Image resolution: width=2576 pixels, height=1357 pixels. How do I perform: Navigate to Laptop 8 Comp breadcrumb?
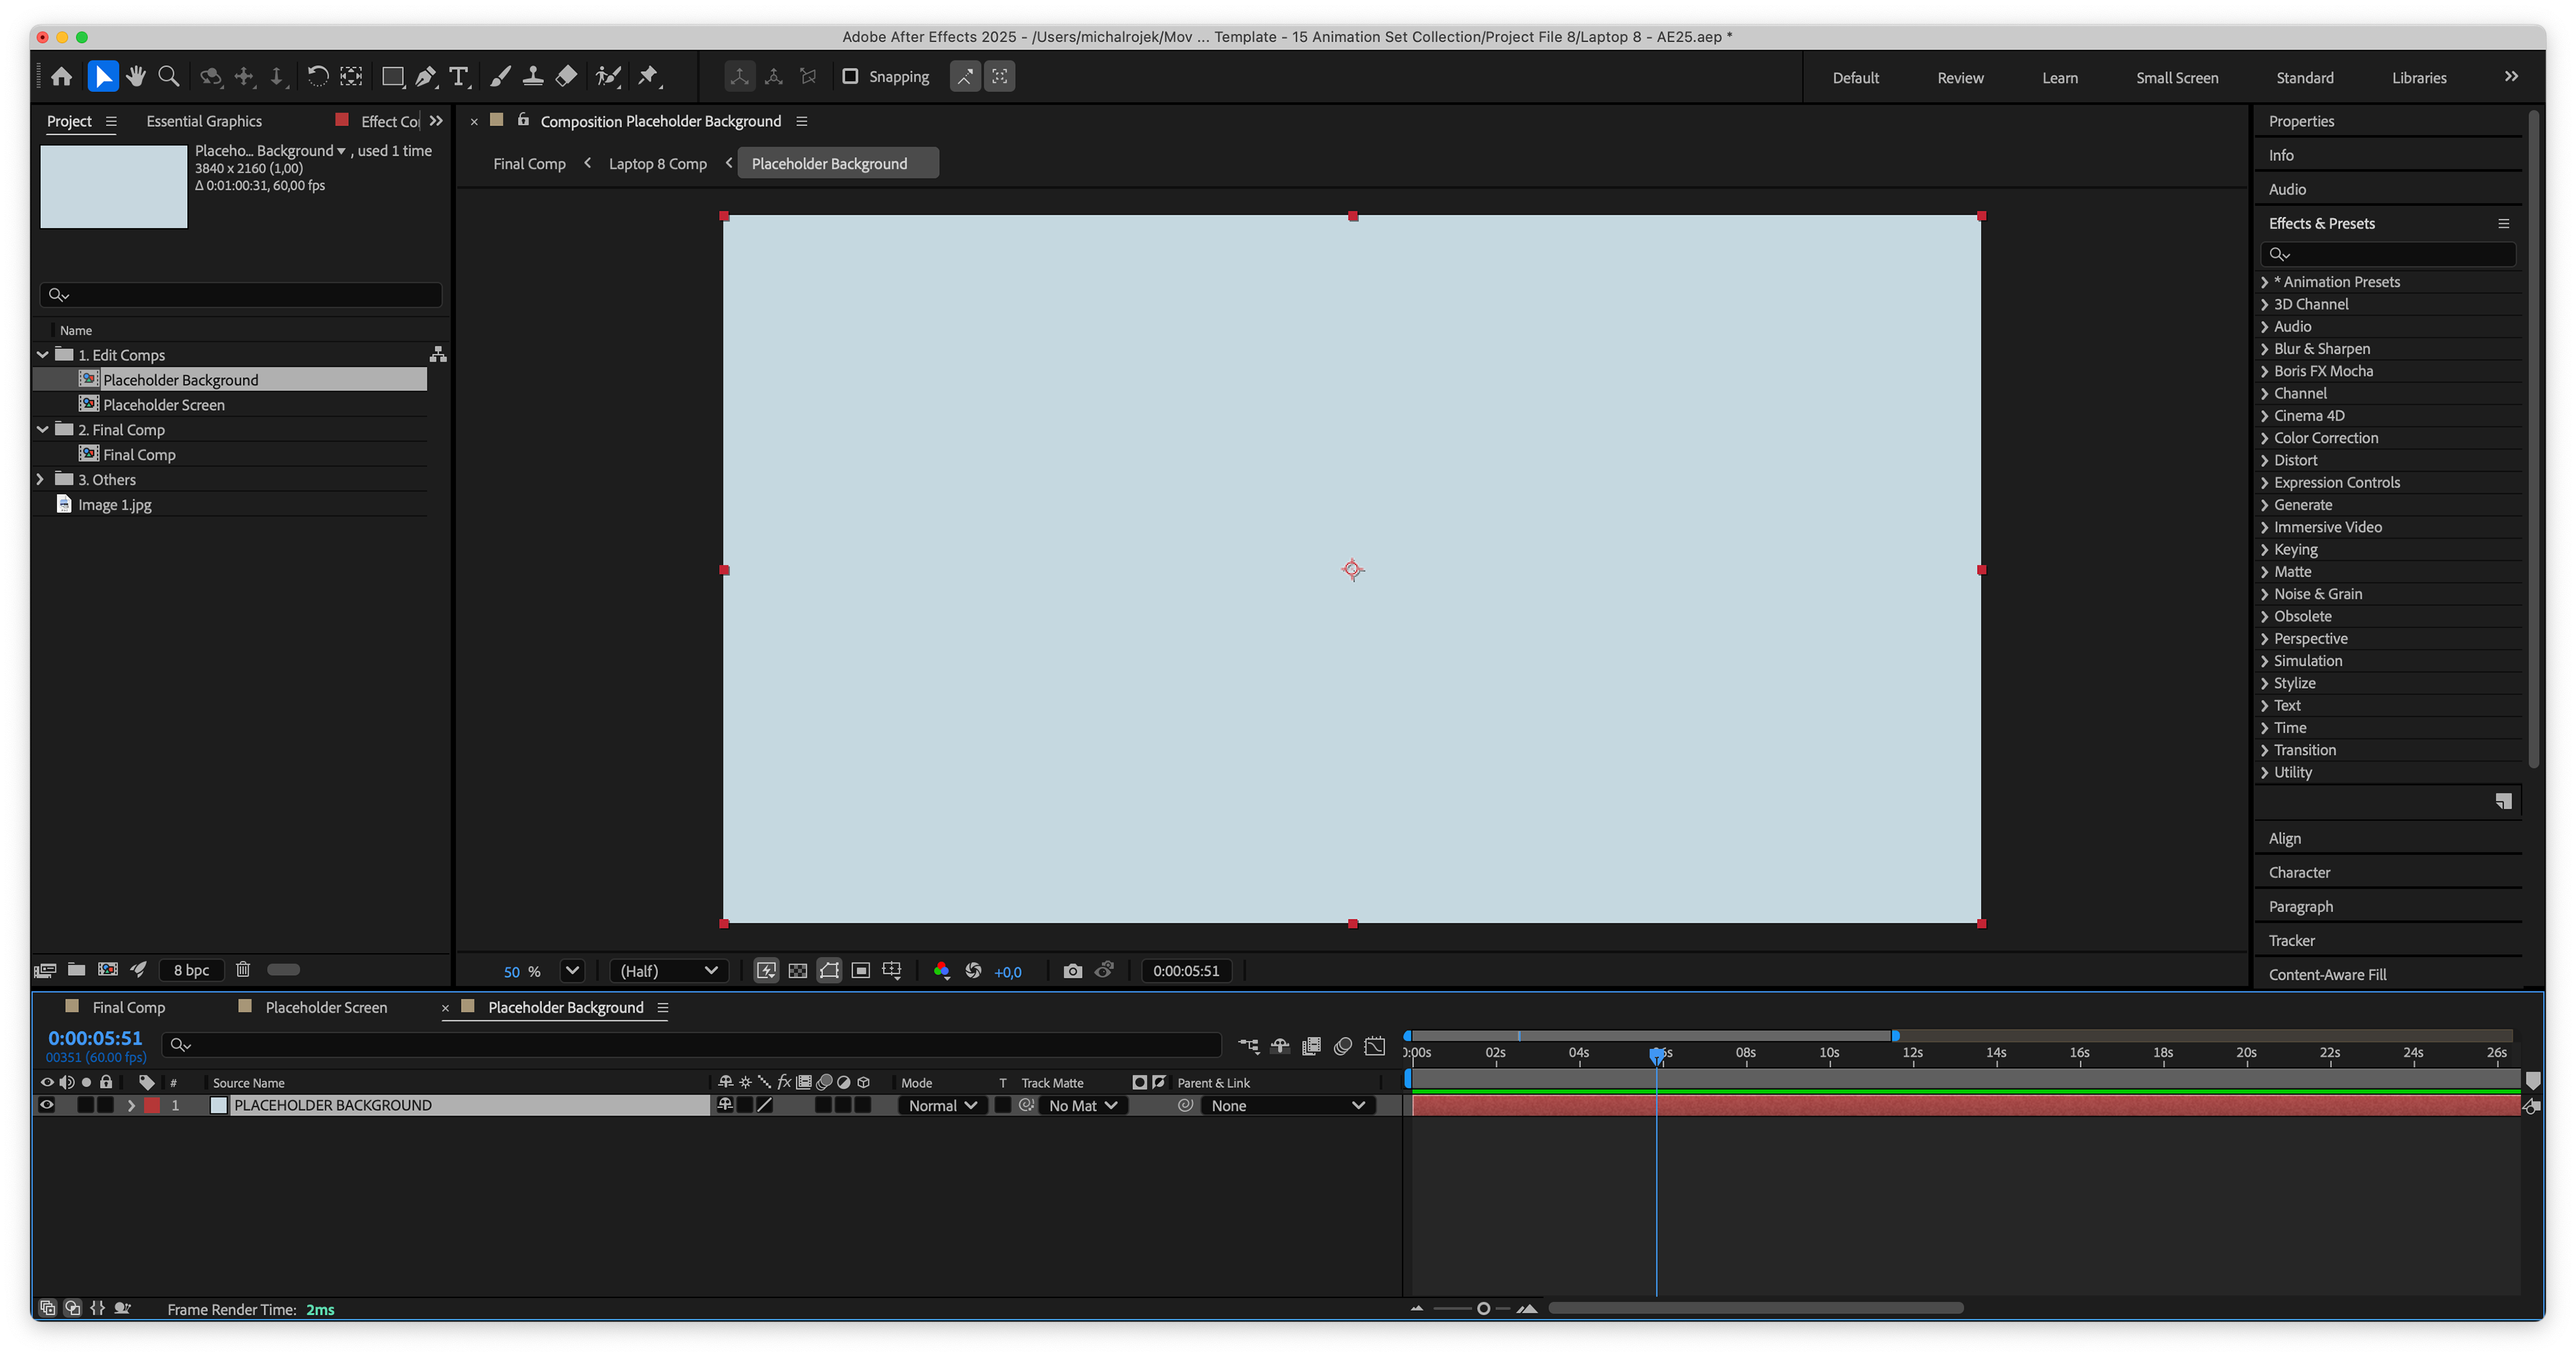[657, 163]
